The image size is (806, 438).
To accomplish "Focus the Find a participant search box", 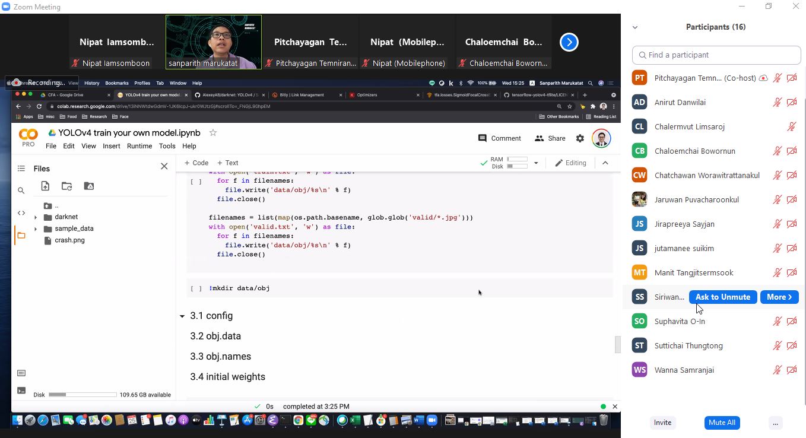I will point(716,55).
